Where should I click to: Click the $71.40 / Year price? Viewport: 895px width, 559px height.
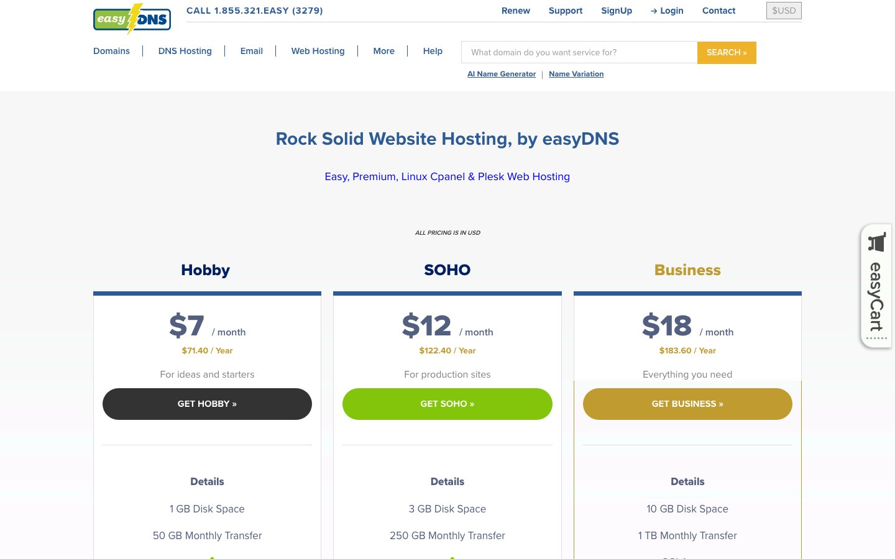coord(207,350)
